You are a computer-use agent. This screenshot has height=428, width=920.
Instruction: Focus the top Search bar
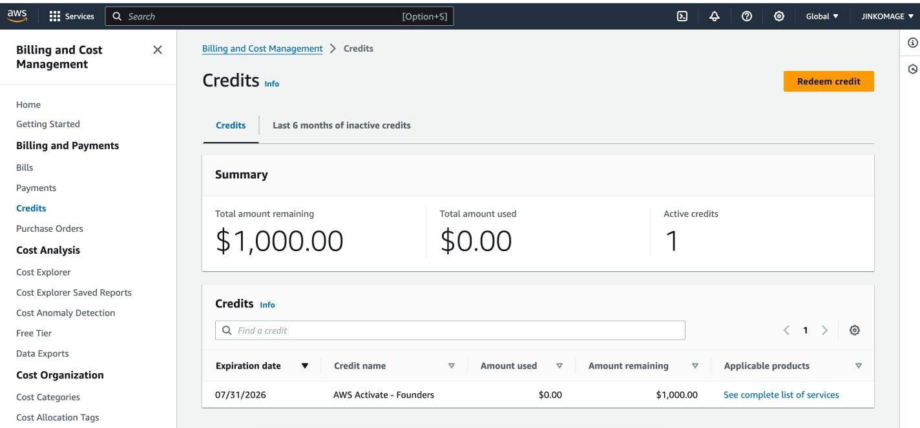click(x=279, y=16)
